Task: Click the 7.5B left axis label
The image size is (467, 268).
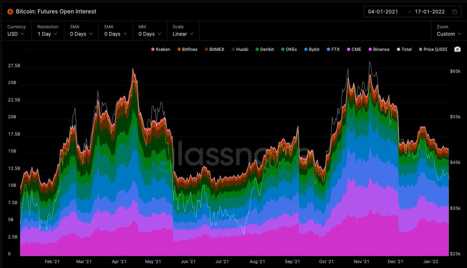Action: 13,203
